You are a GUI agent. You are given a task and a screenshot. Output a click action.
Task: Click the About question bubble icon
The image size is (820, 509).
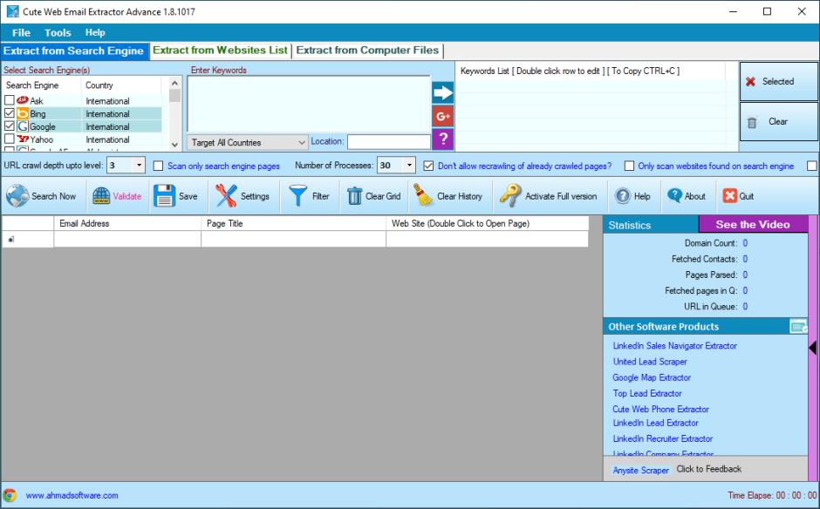pos(674,196)
